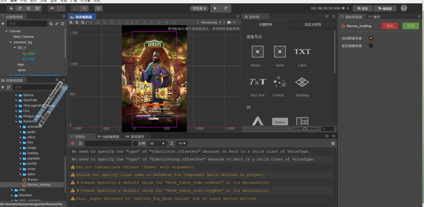
Task: Enable the 延迟加载资源 checkbox
Action: coord(371,46)
